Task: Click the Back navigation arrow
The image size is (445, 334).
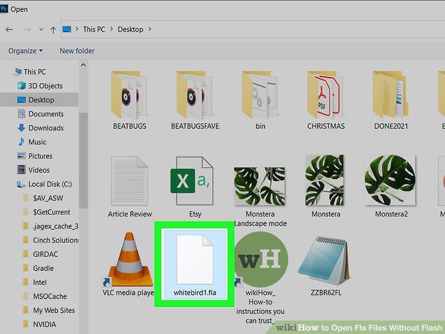Action: 9,29
